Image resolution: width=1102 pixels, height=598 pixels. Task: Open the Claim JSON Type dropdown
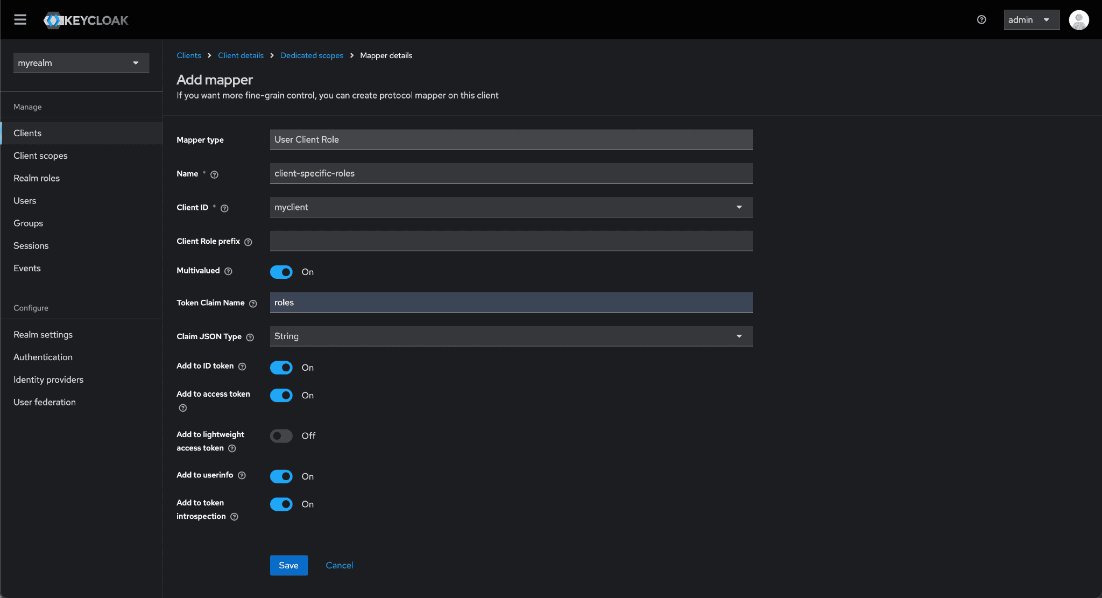tap(510, 336)
